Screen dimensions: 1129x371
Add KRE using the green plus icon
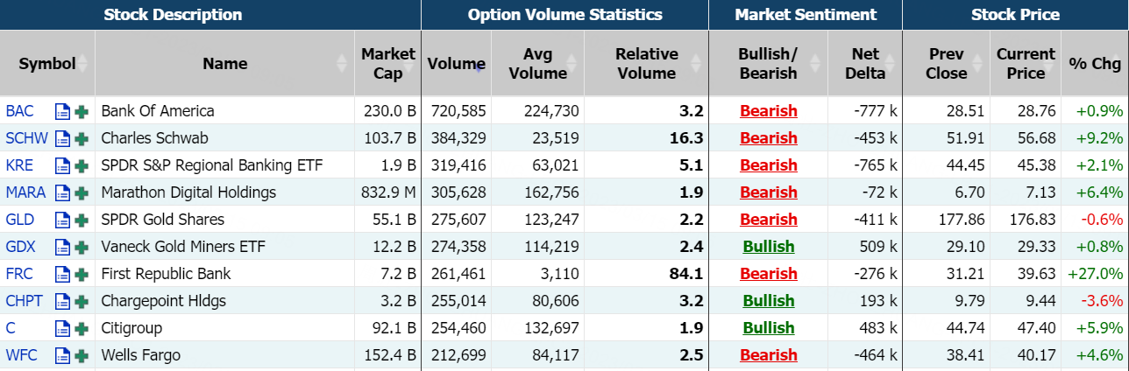82,165
